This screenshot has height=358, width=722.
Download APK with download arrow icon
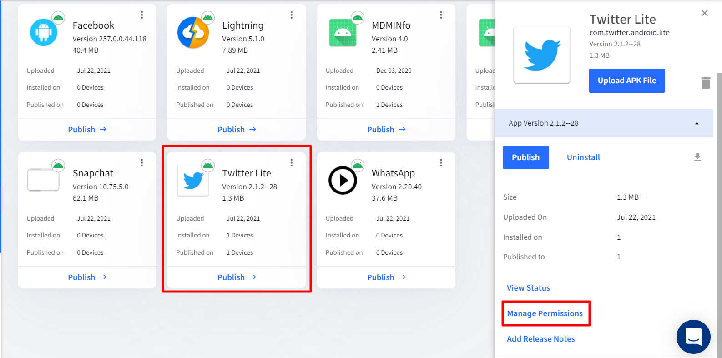click(x=697, y=157)
